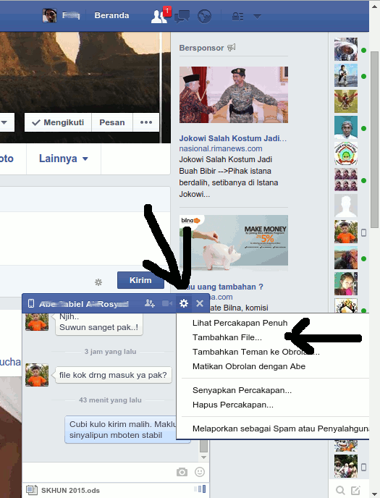This screenshot has width=380, height=498.
Task: Add friends to chat icon in header
Action: [x=150, y=303]
